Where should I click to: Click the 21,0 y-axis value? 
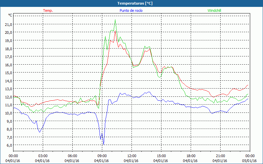tap(9, 24)
